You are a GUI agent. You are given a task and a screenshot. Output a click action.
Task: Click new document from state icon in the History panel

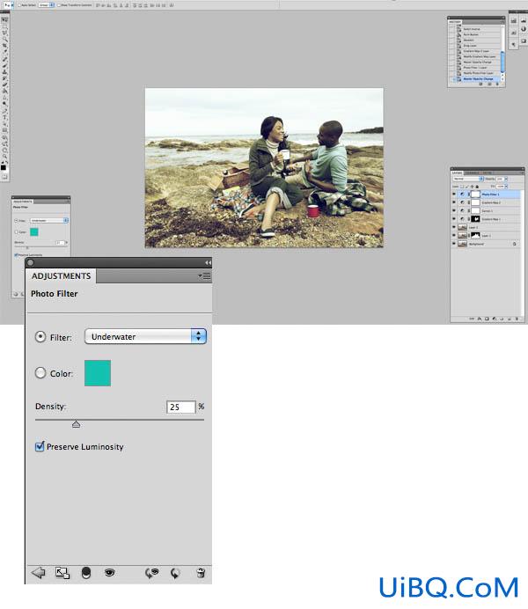coord(480,84)
